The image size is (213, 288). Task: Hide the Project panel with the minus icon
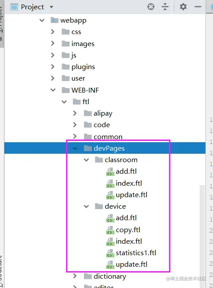198,7
